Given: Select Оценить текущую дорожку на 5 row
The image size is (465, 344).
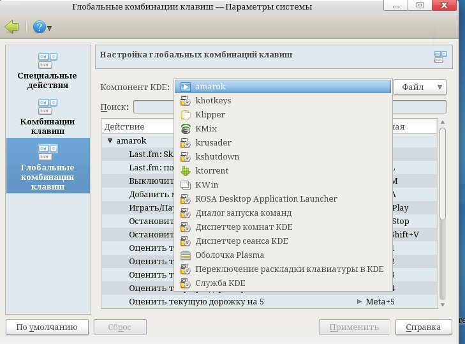Looking at the screenshot, I should pos(269,302).
